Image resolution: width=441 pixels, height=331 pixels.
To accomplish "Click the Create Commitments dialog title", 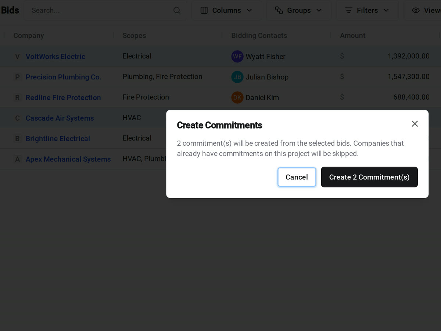I will click(219, 125).
